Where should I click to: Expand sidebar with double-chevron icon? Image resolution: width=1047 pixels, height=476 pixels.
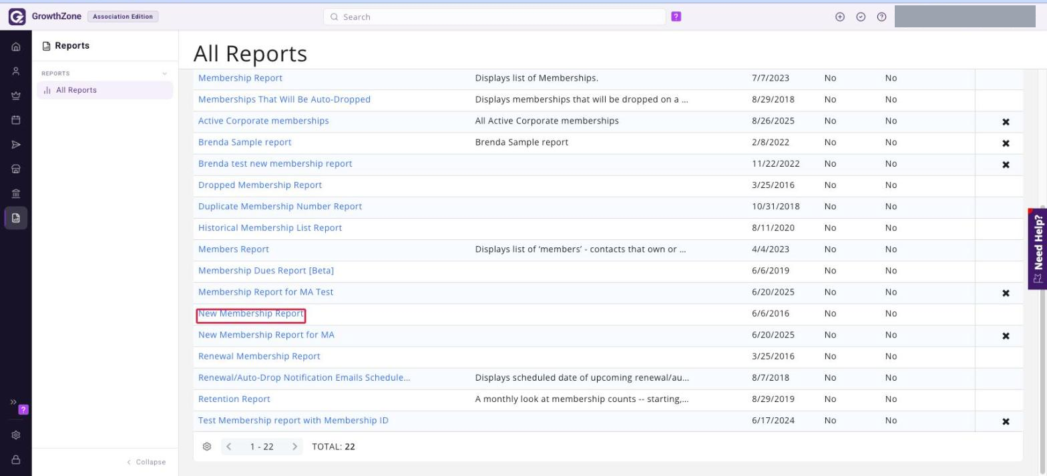(x=13, y=402)
